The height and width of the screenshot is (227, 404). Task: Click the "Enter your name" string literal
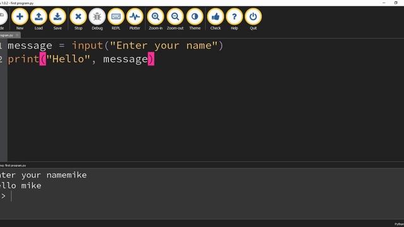pos(164,45)
